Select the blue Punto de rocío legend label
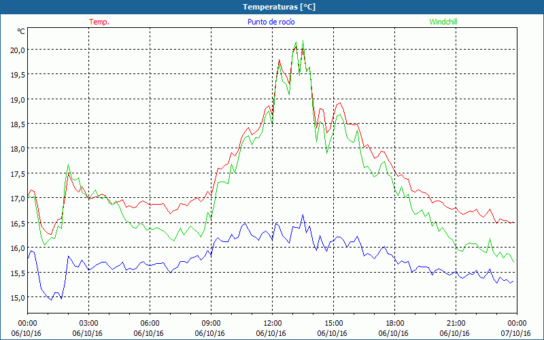 pyautogui.click(x=271, y=22)
